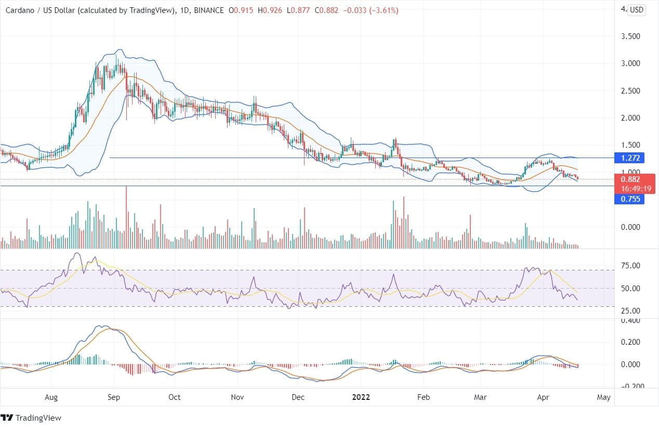Click the session countdown timer 16:49:19

(x=636, y=188)
